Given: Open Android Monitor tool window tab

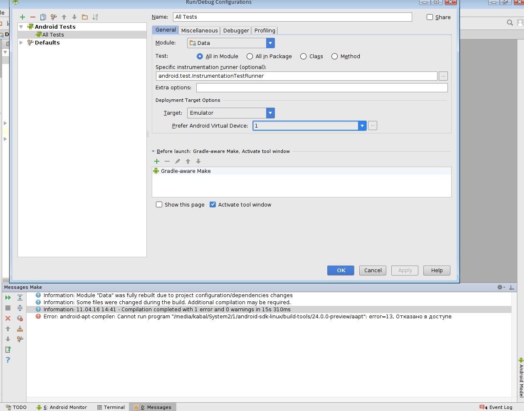Looking at the screenshot, I should click(62, 407).
